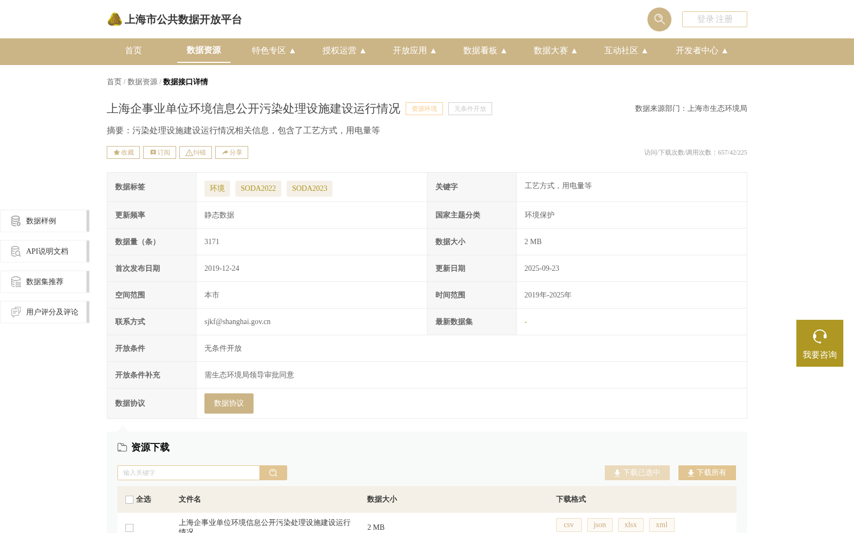Expand the 开放应用 menu arrow

(x=433, y=51)
